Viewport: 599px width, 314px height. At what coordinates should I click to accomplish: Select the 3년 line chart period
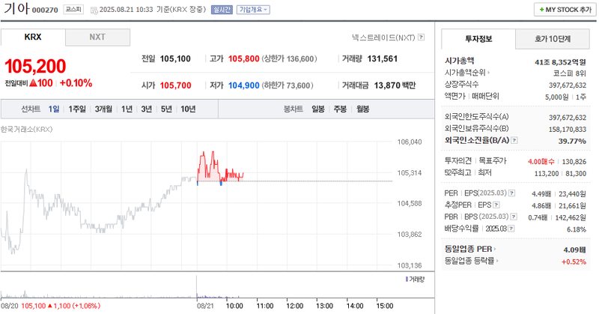147,109
